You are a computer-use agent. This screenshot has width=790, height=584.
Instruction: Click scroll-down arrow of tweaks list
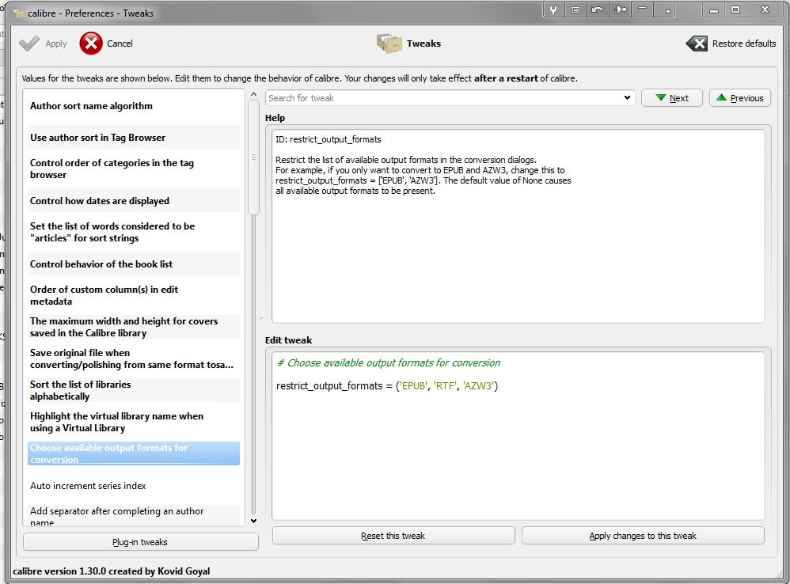pos(253,521)
